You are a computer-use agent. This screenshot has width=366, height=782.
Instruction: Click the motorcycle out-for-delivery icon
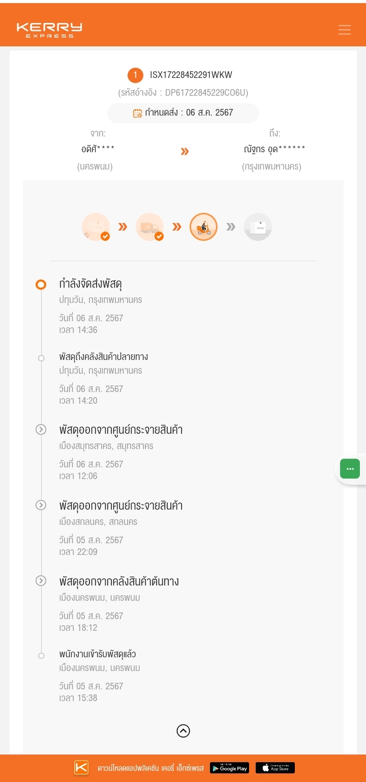pyautogui.click(x=204, y=227)
